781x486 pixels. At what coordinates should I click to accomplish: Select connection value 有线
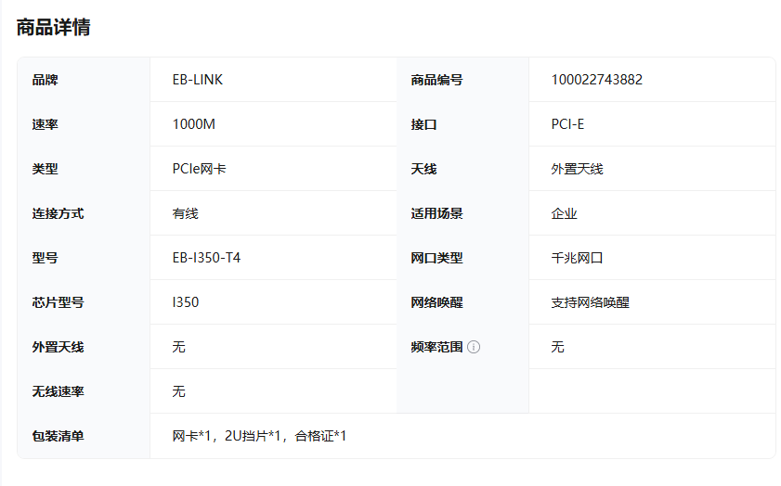(186, 213)
